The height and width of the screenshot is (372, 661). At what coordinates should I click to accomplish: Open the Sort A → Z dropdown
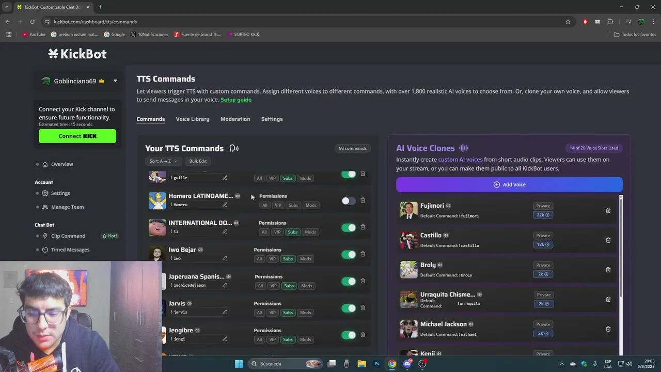tap(163, 161)
